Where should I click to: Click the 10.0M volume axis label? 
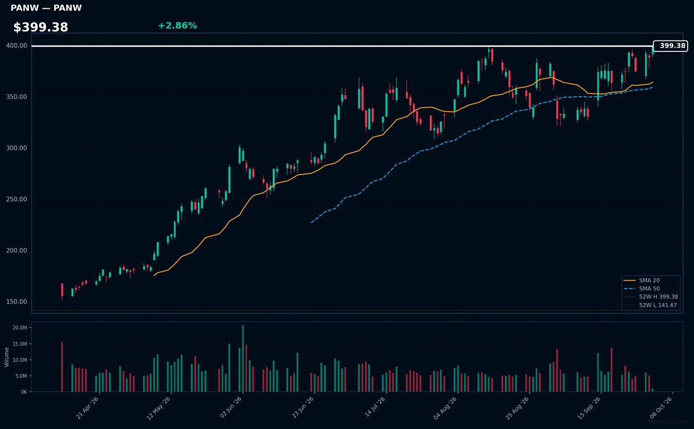[20, 360]
